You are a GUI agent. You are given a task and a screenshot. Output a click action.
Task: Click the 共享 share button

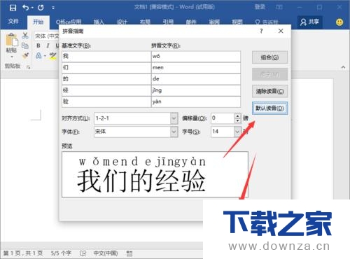(x=310, y=22)
